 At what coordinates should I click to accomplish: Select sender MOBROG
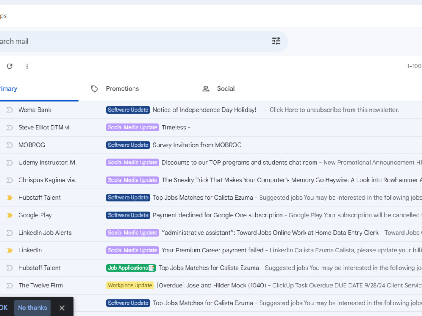(32, 145)
